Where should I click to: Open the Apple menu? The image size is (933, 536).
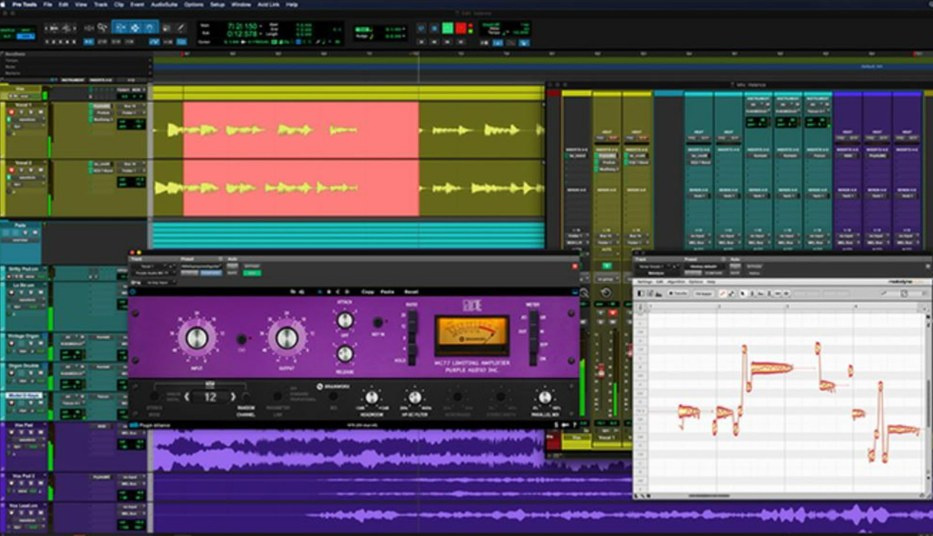(x=3, y=4)
